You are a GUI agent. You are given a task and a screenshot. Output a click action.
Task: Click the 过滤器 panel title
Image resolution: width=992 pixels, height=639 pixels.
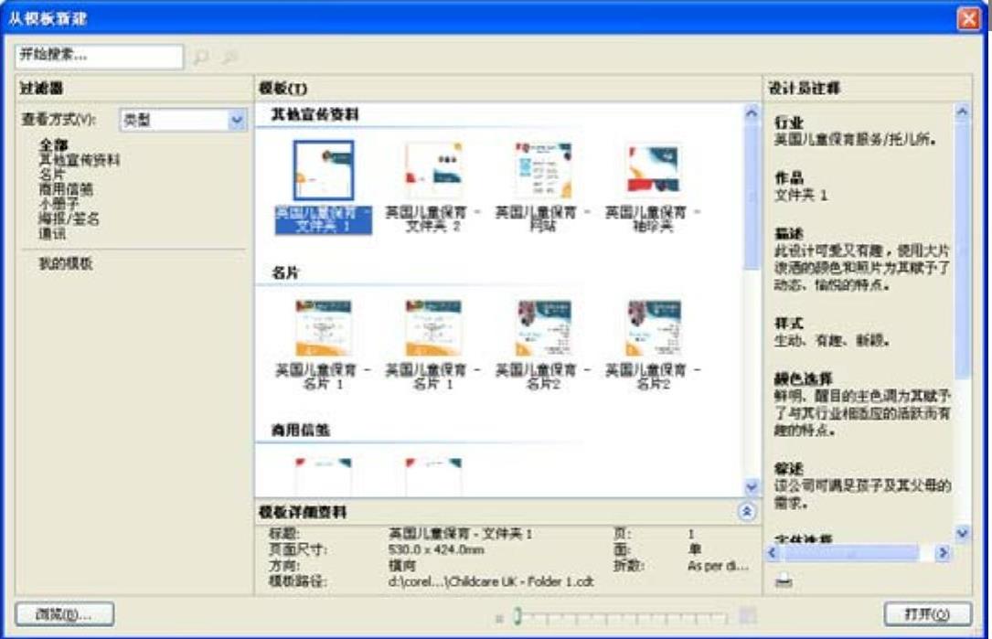pyautogui.click(x=42, y=88)
